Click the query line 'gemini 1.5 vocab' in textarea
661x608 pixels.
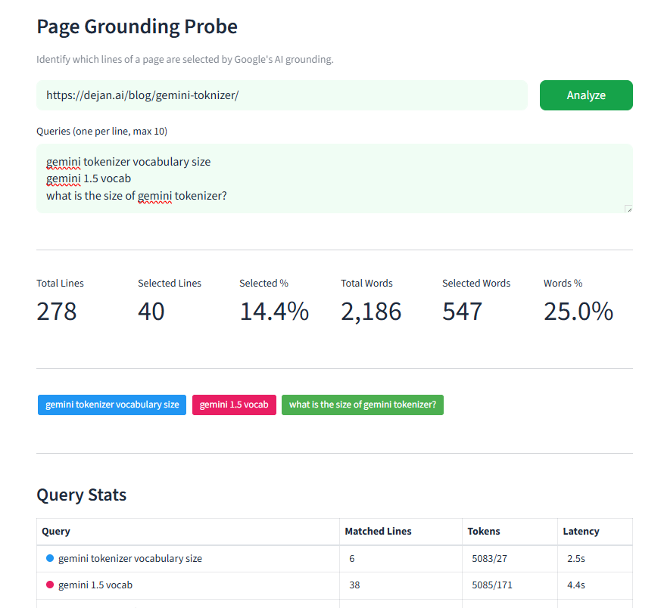(x=89, y=179)
